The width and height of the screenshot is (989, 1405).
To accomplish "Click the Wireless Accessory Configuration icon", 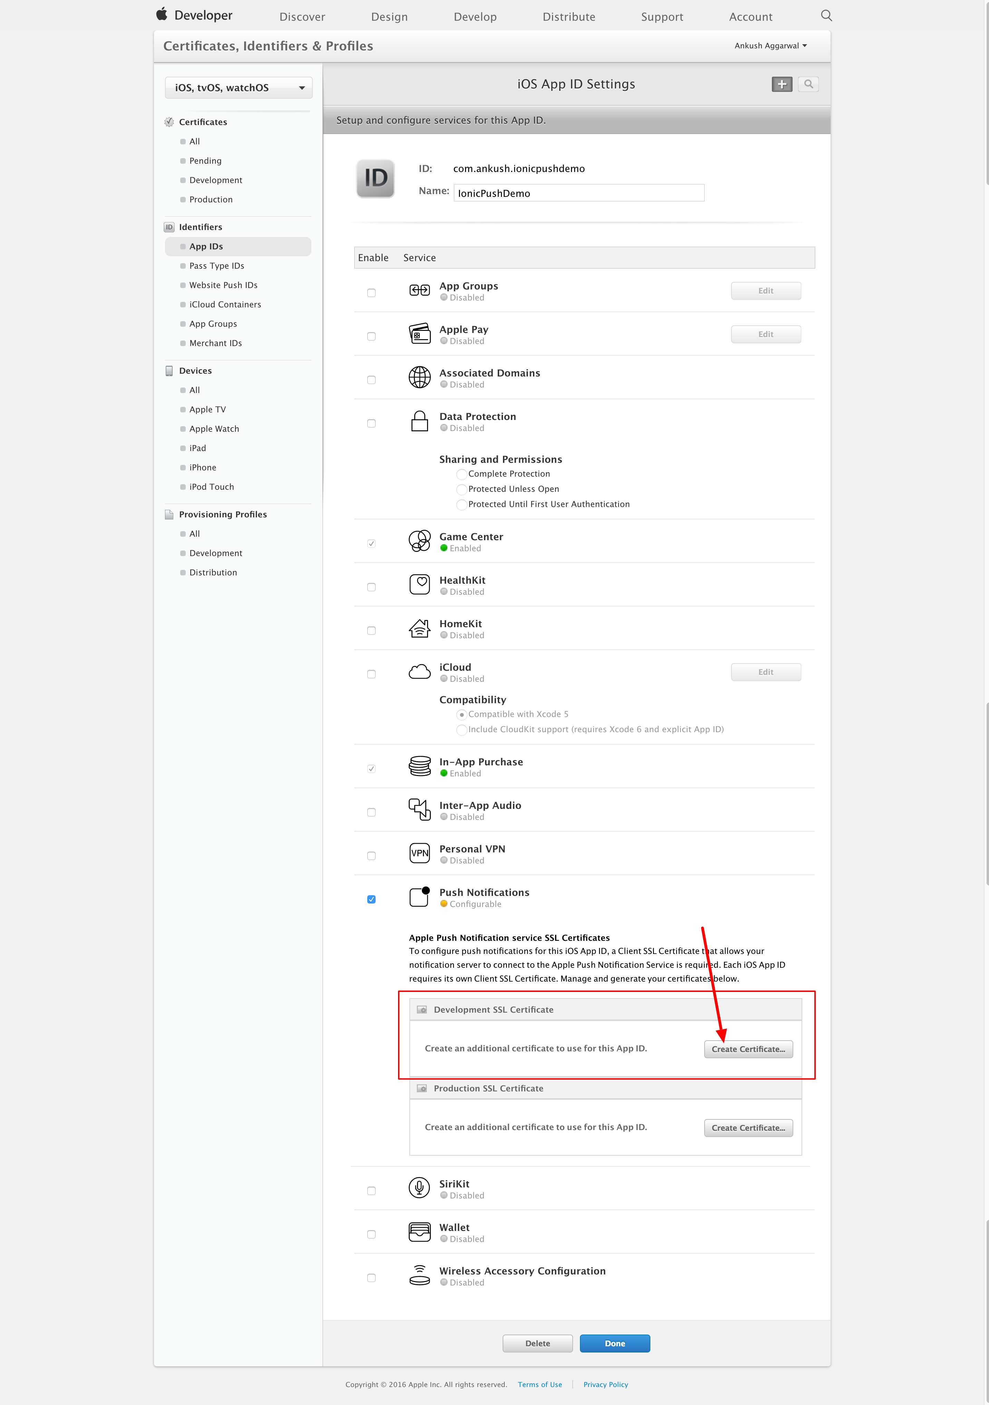I will (x=419, y=1275).
